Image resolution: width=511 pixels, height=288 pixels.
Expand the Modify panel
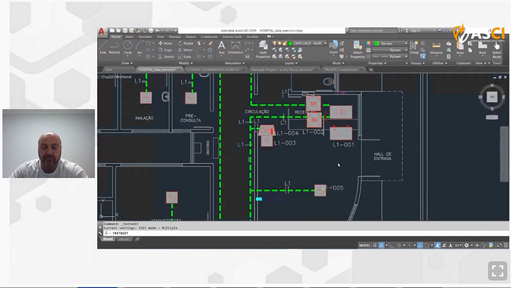pyautogui.click(x=186, y=63)
